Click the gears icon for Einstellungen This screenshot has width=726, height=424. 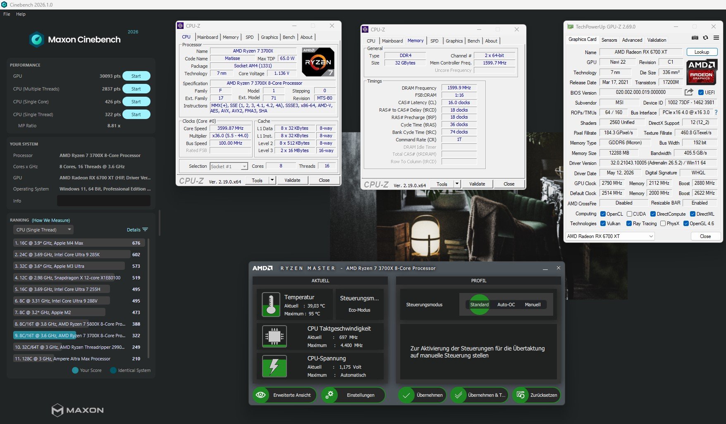(330, 395)
